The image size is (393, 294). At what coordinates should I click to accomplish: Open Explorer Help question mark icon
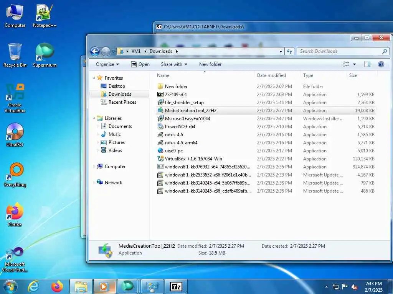point(381,64)
